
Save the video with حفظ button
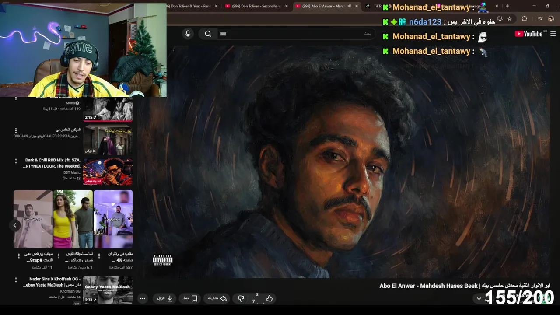coord(190,298)
